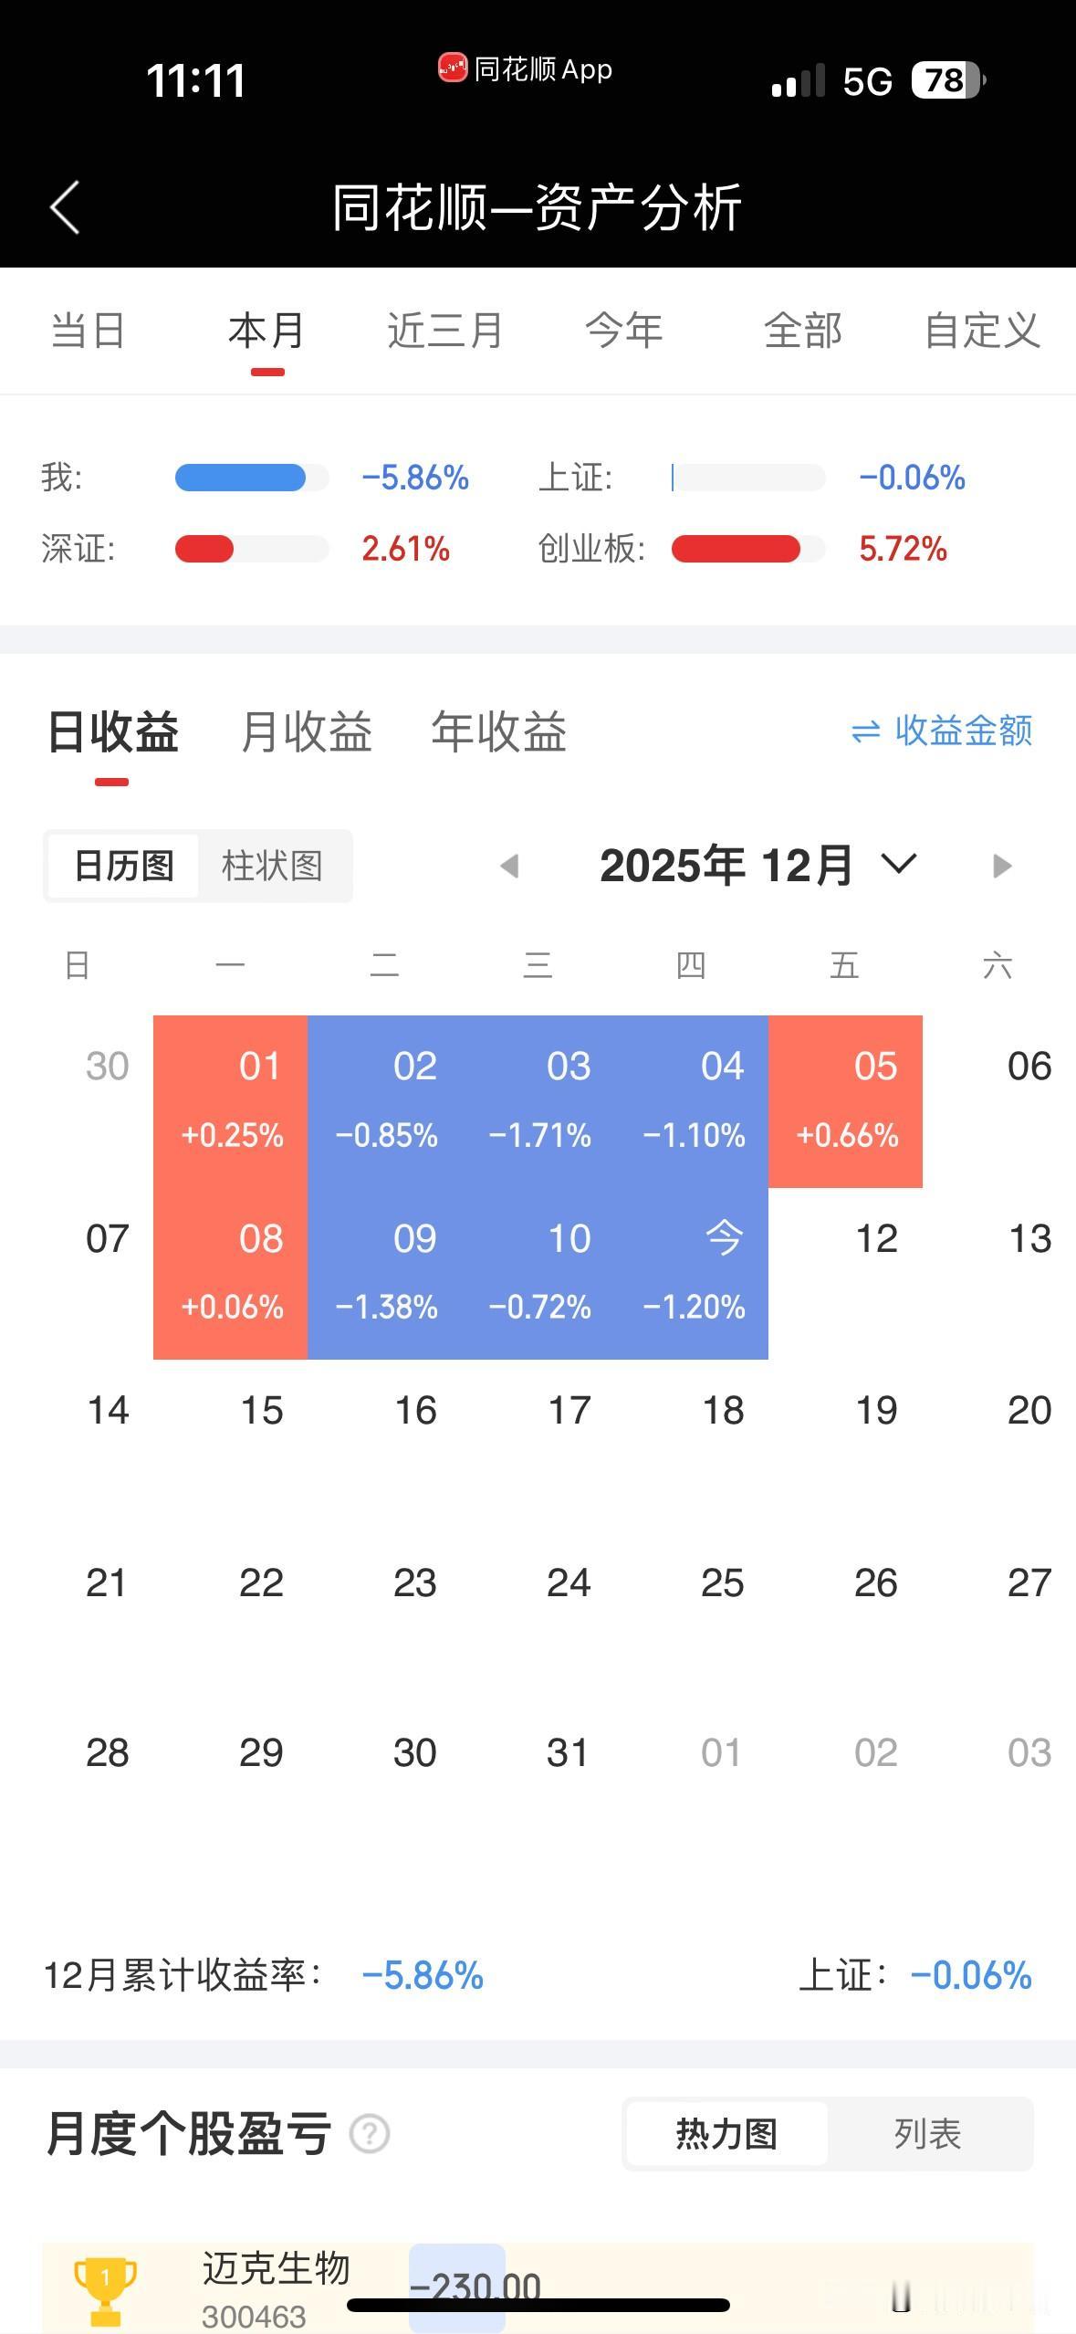Open the 月收益 tab
Image resolution: width=1076 pixels, height=2334 pixels.
[x=308, y=731]
